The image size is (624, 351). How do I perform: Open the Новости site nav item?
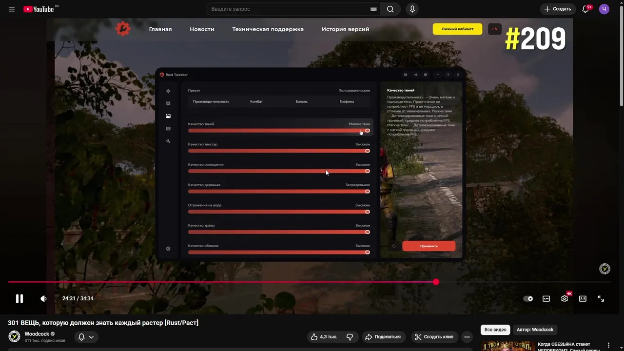(202, 29)
